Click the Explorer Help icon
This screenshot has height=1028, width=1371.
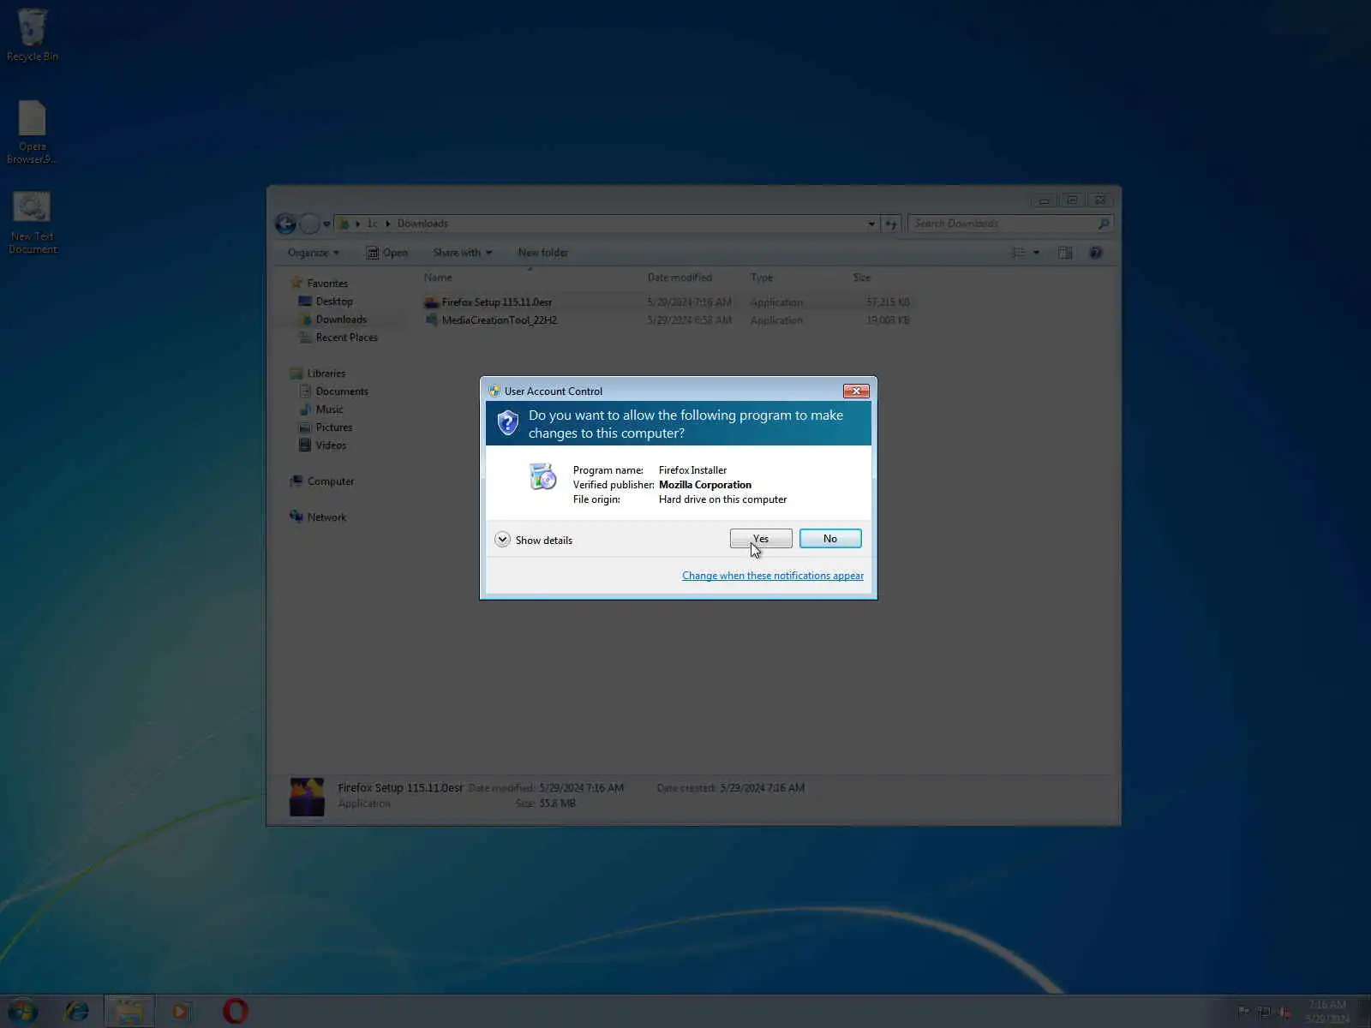tap(1095, 253)
